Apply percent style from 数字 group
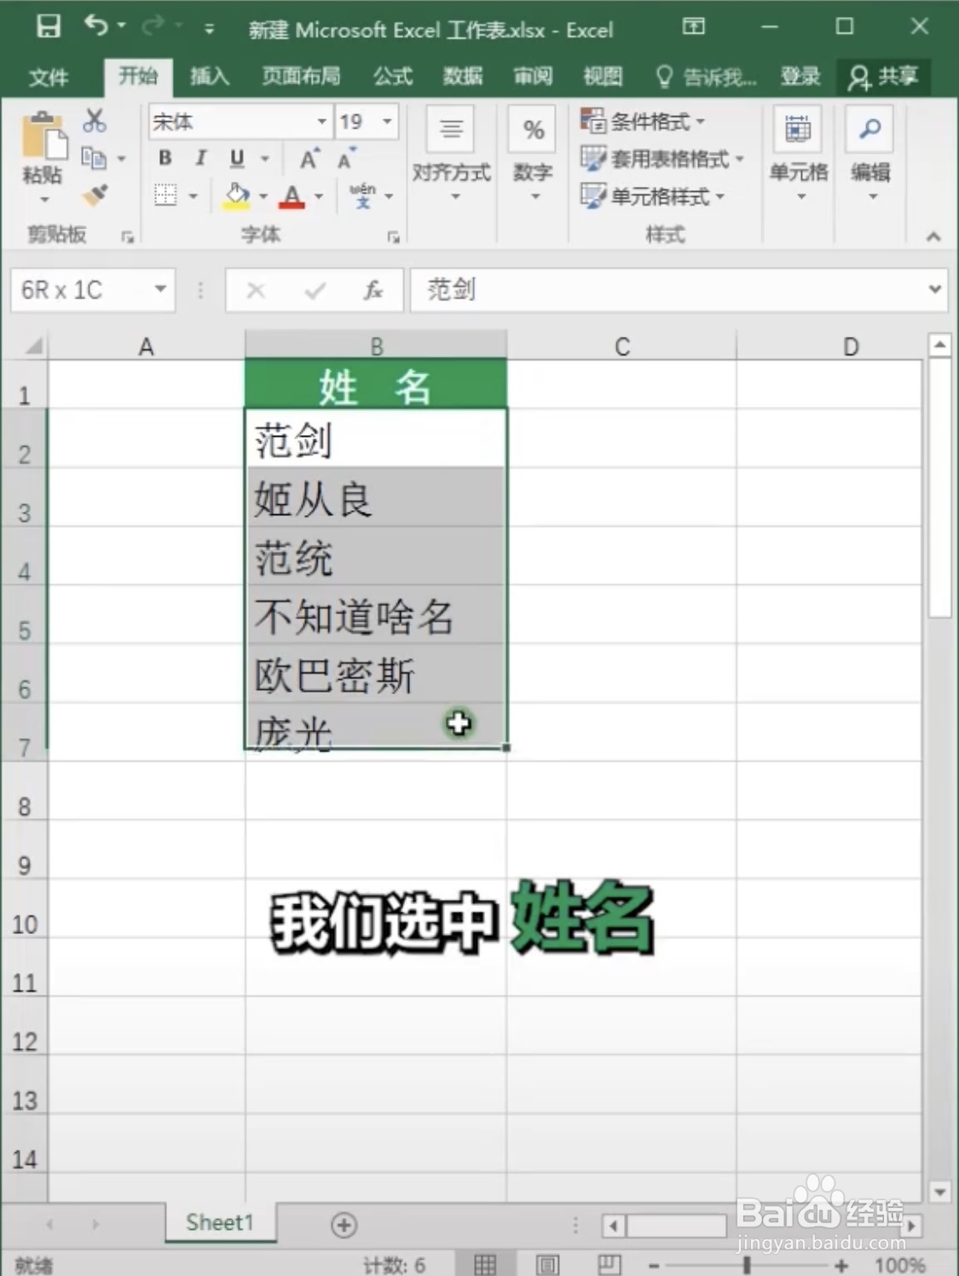The height and width of the screenshot is (1276, 959). 533,130
